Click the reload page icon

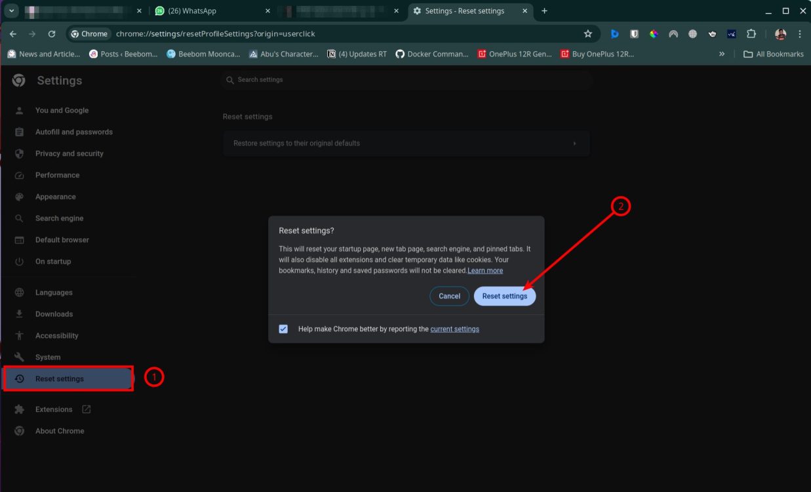[x=52, y=33]
